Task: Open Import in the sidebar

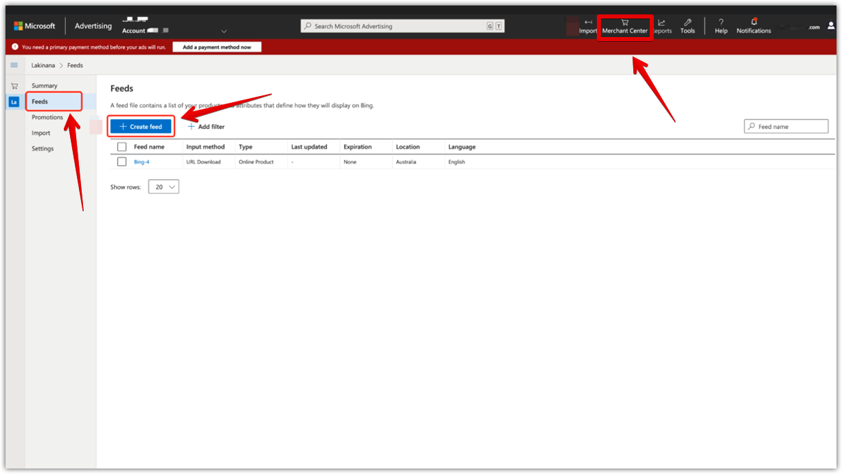Action: tap(41, 133)
